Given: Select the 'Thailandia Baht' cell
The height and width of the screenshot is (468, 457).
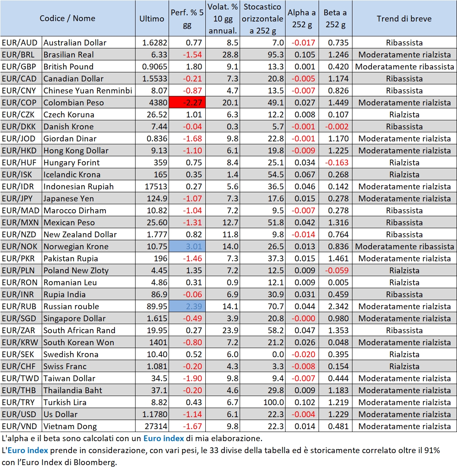Looking at the screenshot, I should coord(88,390).
